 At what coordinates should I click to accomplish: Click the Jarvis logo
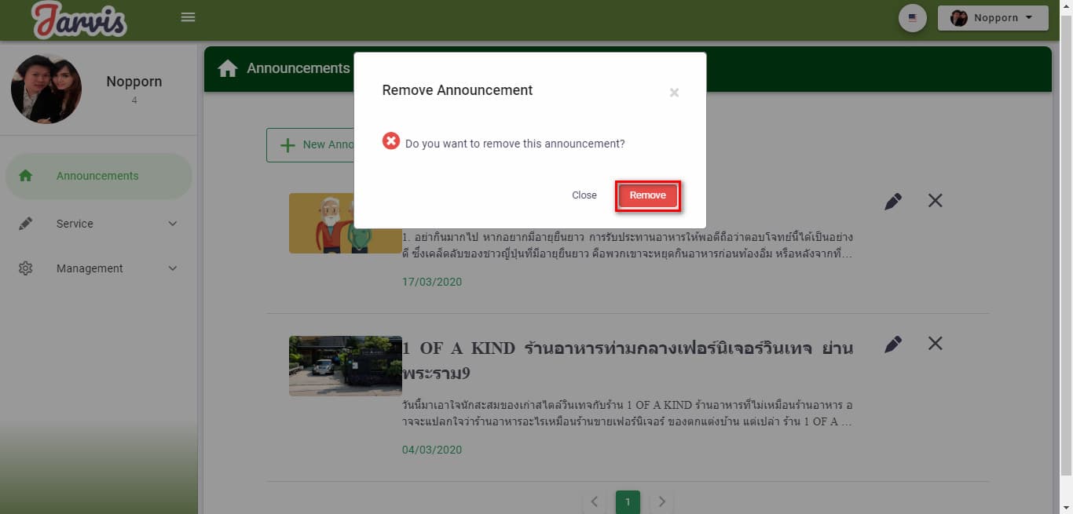tap(79, 20)
